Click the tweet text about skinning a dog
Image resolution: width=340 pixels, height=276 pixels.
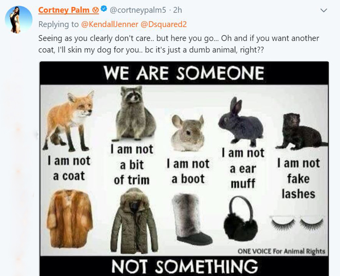(x=179, y=44)
